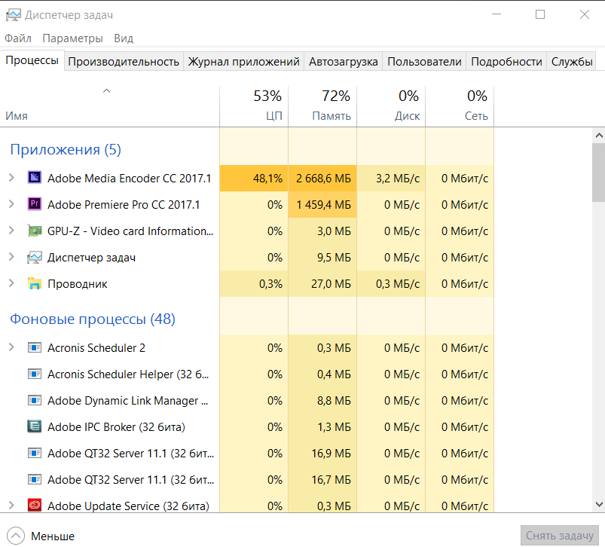Expand the Проводник process row
The width and height of the screenshot is (605, 547).
(11, 283)
